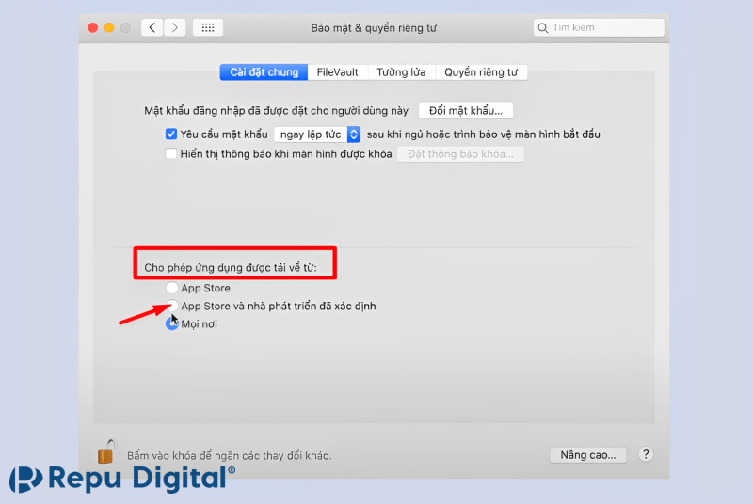Open the FileVault tab
753x504 pixels.
pyautogui.click(x=338, y=72)
